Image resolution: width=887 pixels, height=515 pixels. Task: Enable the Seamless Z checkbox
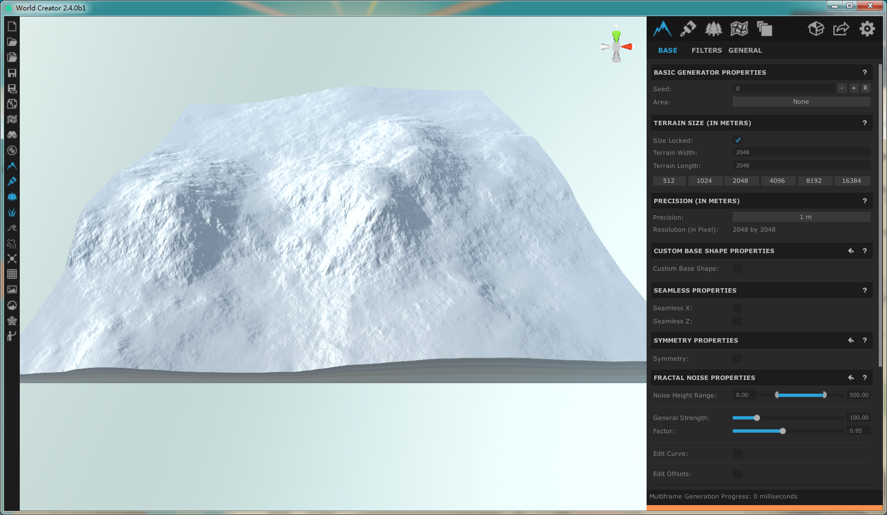click(x=738, y=321)
